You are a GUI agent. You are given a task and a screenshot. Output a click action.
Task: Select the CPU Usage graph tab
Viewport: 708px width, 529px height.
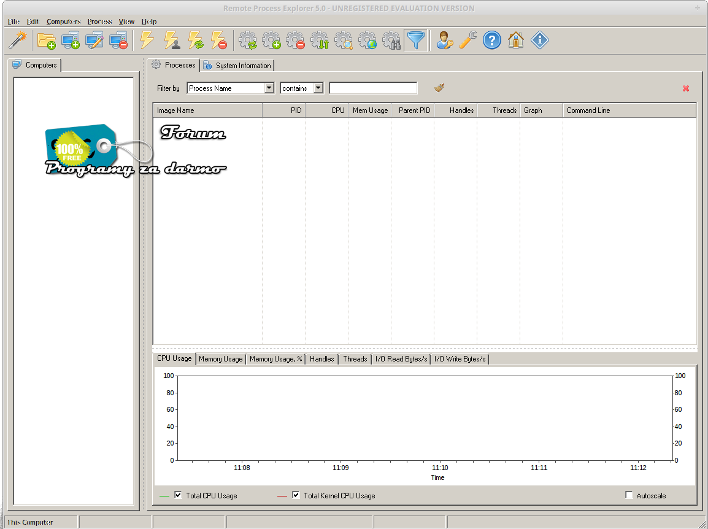click(x=174, y=358)
